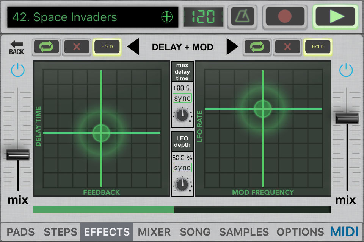Open the SONG tab
The width and height of the screenshot is (364, 242).
[195, 232]
